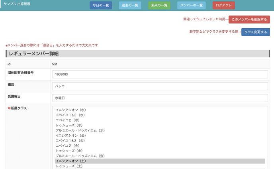Click the 所属クラス field label
Viewport: 274px width, 169px height.
(17, 108)
